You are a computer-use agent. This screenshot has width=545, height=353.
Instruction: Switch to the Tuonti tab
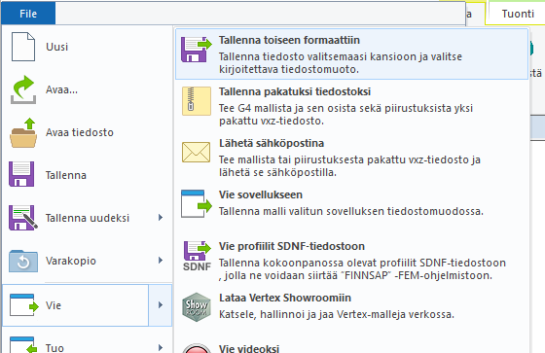(x=518, y=14)
